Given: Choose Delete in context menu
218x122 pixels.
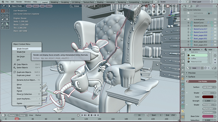Looking at the screenshot, I should [x=27, y=103].
